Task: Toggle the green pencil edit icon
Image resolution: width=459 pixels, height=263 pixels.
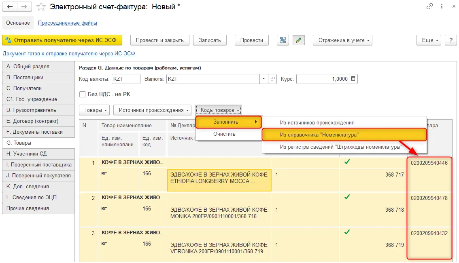Action: (299, 40)
